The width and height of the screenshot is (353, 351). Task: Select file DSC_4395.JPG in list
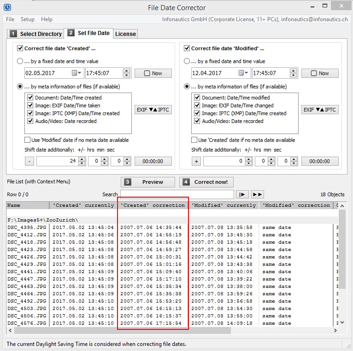[27, 227]
